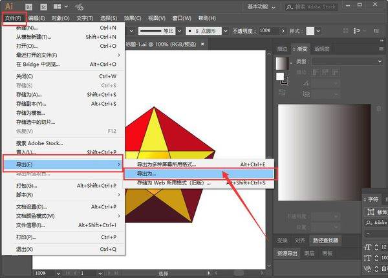Open the gradient panel's flyout menu icon
This screenshot has width=388, height=278.
(x=382, y=48)
